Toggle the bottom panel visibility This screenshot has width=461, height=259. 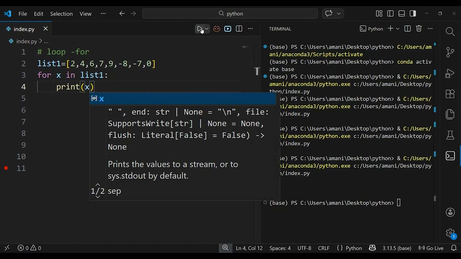(x=402, y=14)
